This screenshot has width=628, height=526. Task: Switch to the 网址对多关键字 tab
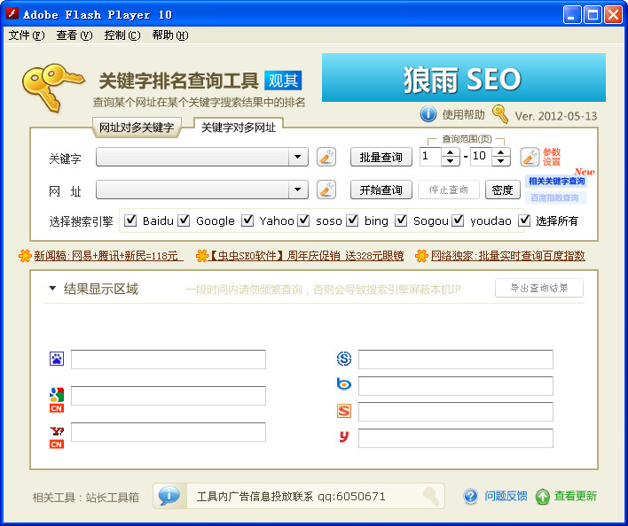(136, 128)
